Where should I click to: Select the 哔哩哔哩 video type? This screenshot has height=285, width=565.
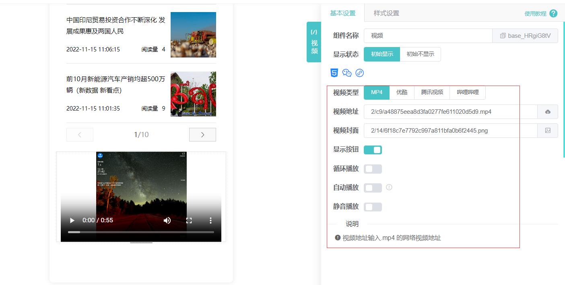point(468,92)
